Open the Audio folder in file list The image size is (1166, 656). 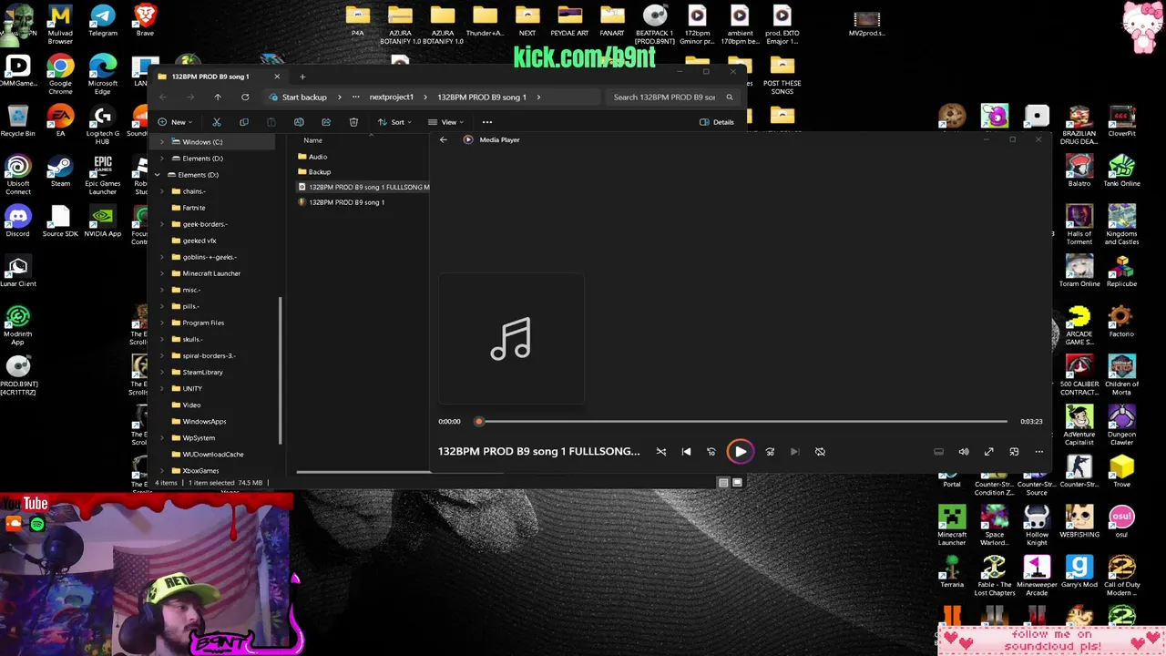coord(318,157)
